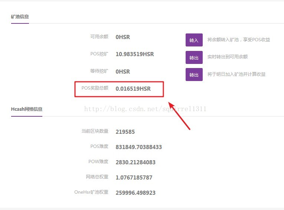The width and height of the screenshot is (284, 210).
Task: Click the POS奖励总额 label
Action: 95,88
